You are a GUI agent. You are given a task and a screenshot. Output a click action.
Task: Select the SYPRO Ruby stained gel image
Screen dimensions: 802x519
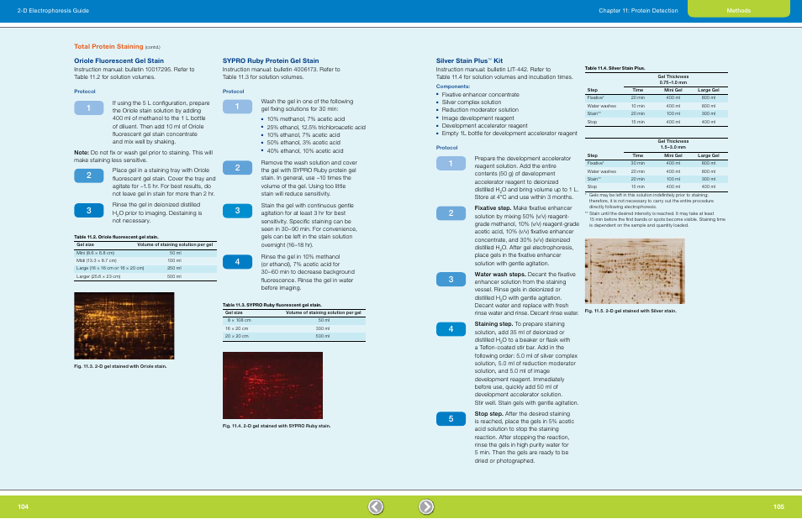272,385
